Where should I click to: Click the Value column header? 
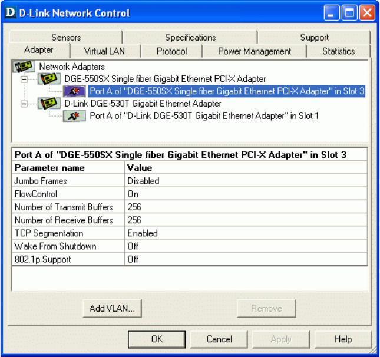tap(140, 168)
